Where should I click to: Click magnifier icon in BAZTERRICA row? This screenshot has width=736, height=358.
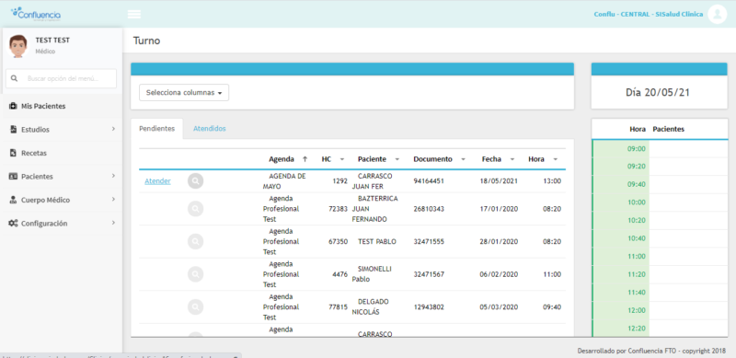(x=196, y=209)
